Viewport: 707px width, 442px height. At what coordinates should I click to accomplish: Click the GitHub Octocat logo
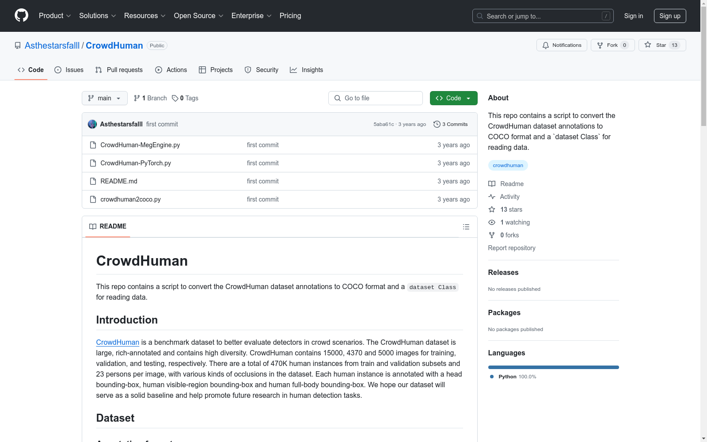pos(21,15)
